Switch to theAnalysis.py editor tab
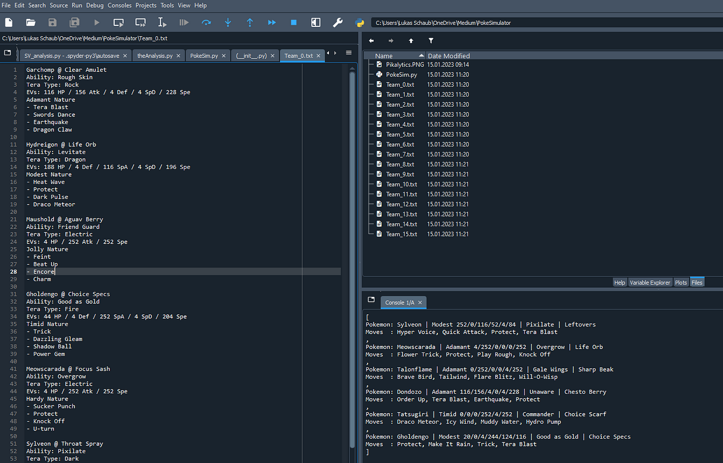This screenshot has height=463, width=723. pyautogui.click(x=159, y=55)
